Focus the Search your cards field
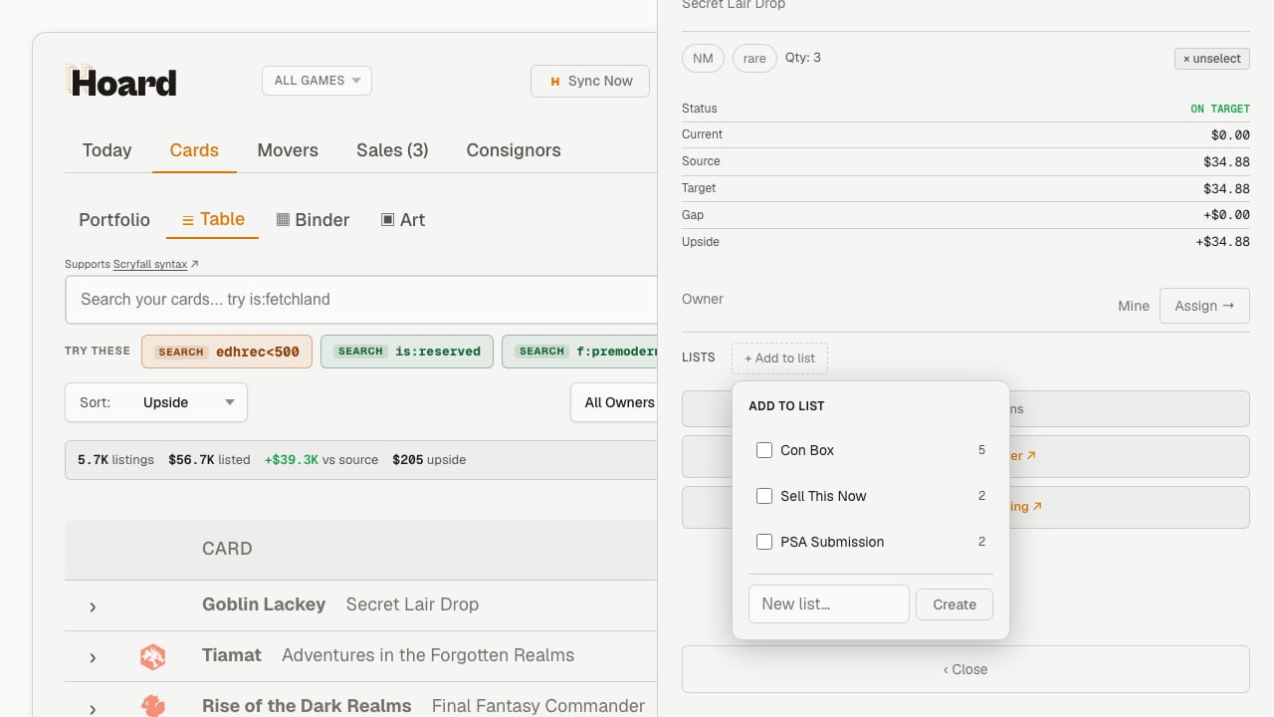Image resolution: width=1274 pixels, height=717 pixels. click(361, 300)
